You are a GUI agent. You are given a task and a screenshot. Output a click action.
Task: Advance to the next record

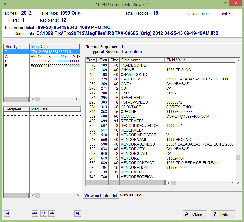[x=52, y=214]
